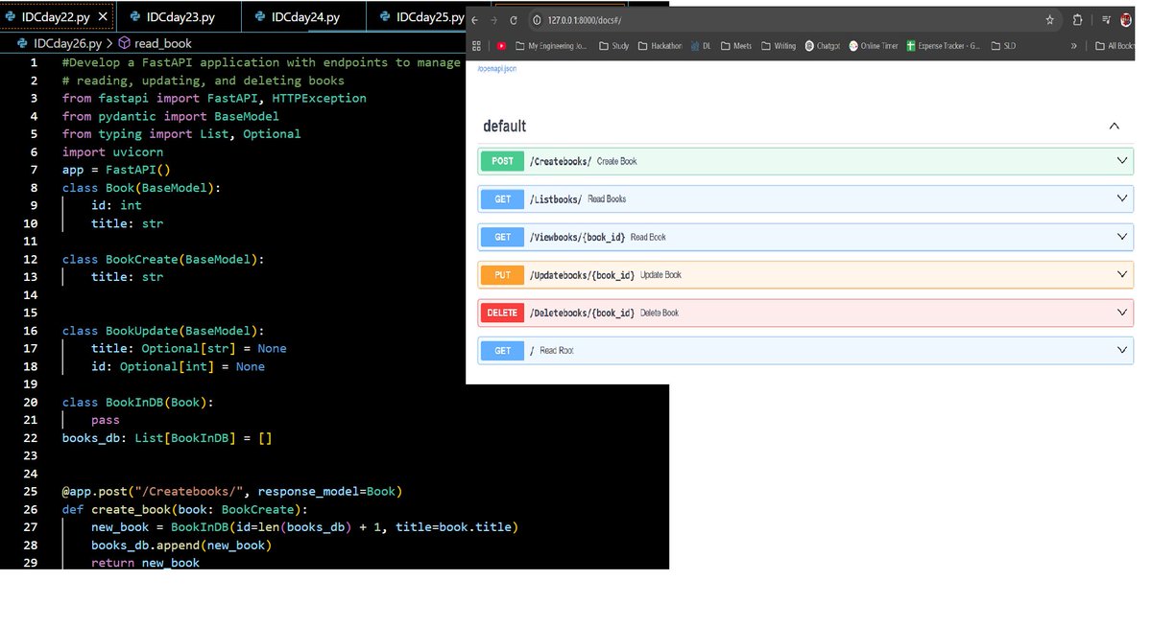
Task: Expand the GET / Read Root endpoint chevron
Action: pyautogui.click(x=1122, y=350)
